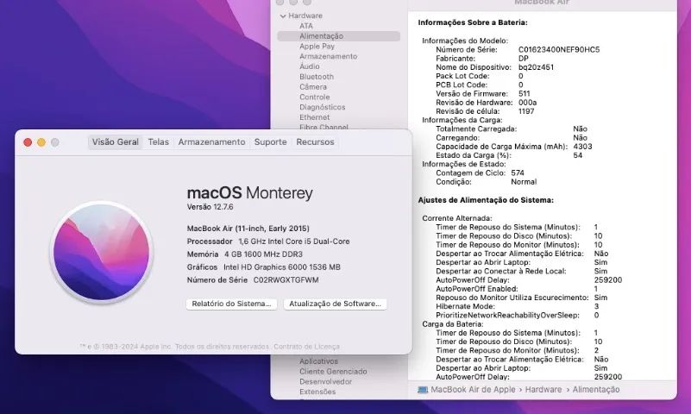The height and width of the screenshot is (414, 691).
Task: Switch to Suporte tab
Action: (270, 141)
